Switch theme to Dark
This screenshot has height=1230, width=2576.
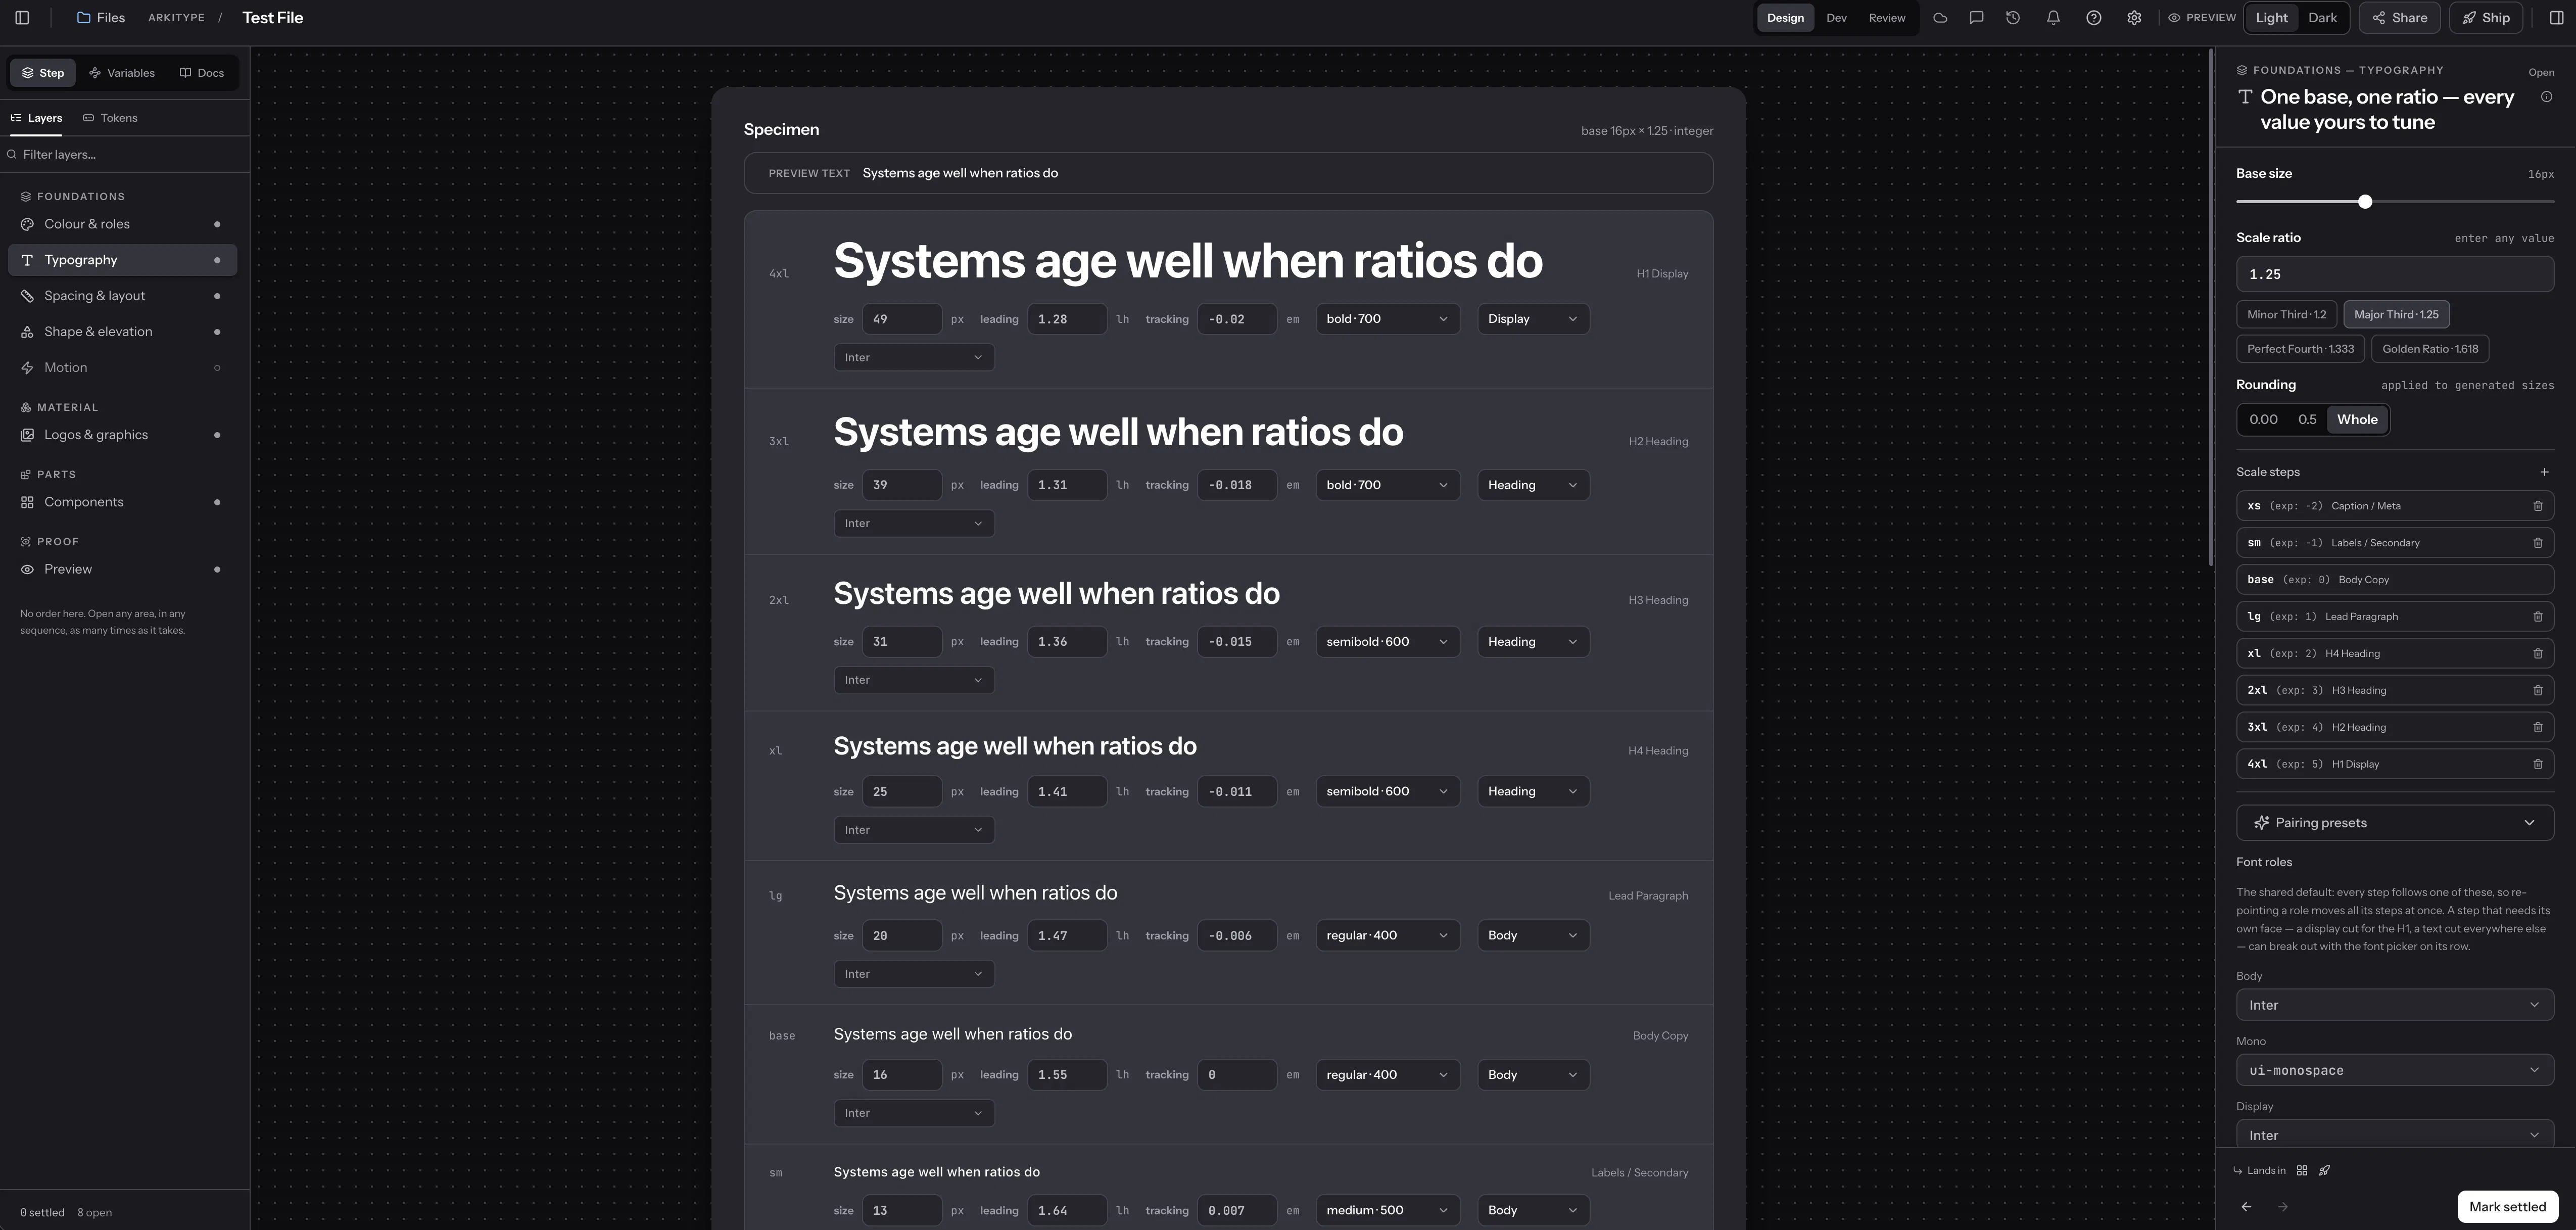point(2322,18)
